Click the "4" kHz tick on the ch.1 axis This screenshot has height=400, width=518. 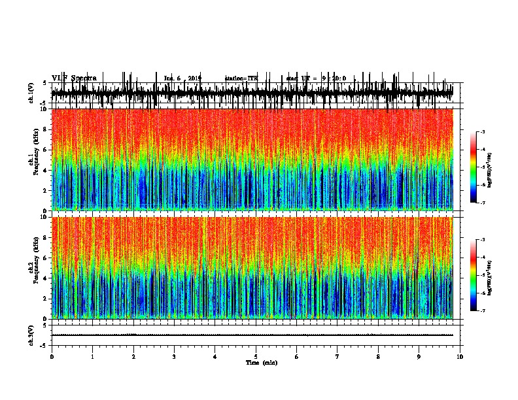tap(46, 171)
